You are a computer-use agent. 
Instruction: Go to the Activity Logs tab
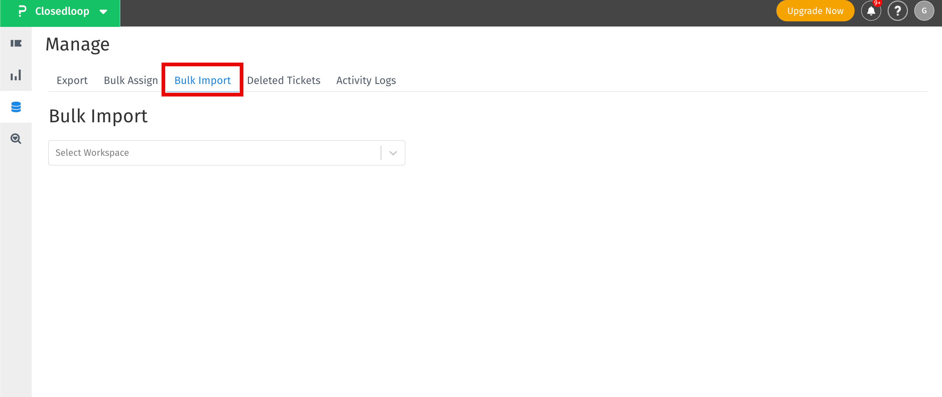[366, 80]
